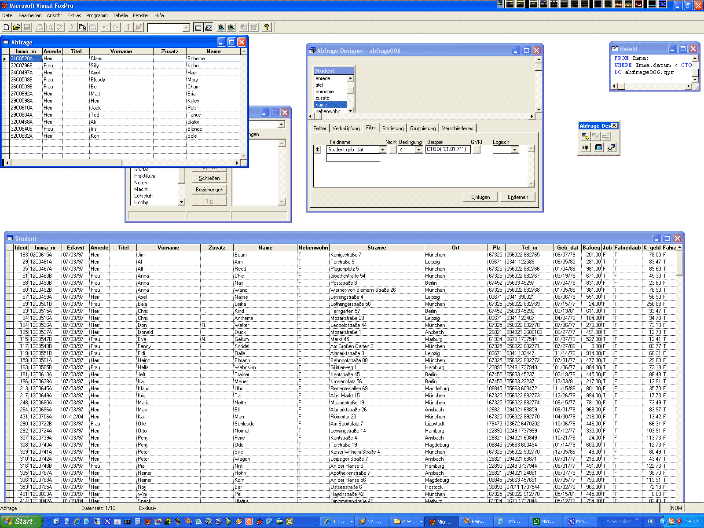
Task: Click the row mover handle in filter row
Action: (x=318, y=150)
